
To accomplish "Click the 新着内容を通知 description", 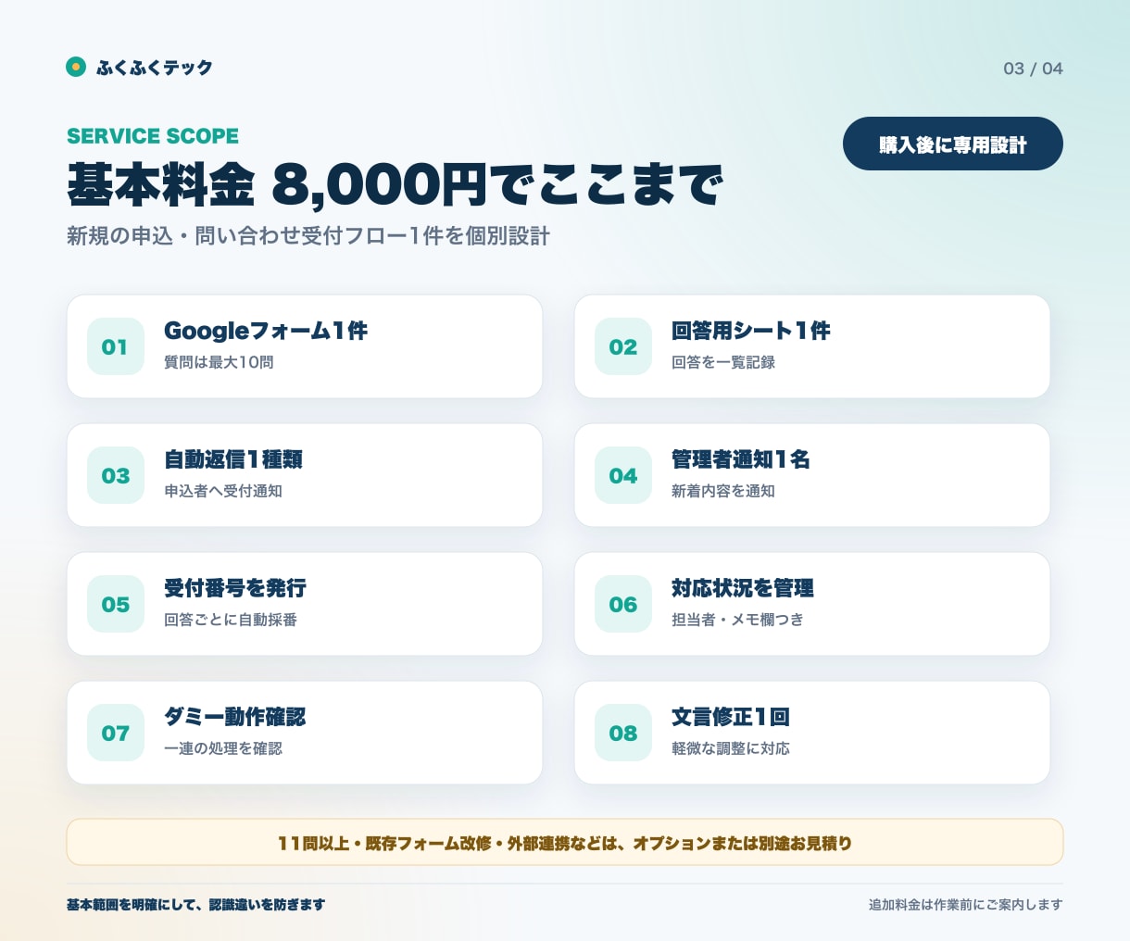I will coord(723,491).
